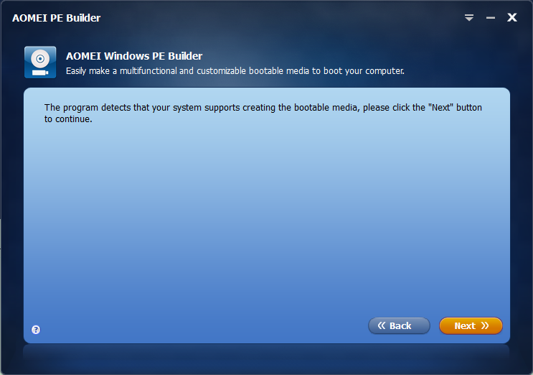Image resolution: width=533 pixels, height=375 pixels.
Task: Click the "Back" label text
Action: (x=400, y=326)
